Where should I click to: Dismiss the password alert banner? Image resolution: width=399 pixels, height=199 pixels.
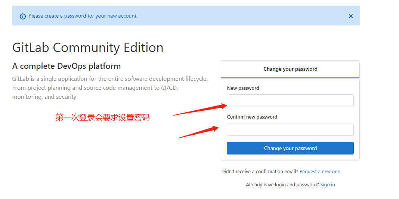point(350,16)
